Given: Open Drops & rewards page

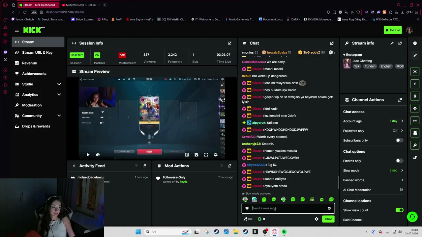Looking at the screenshot, I should click(x=38, y=126).
